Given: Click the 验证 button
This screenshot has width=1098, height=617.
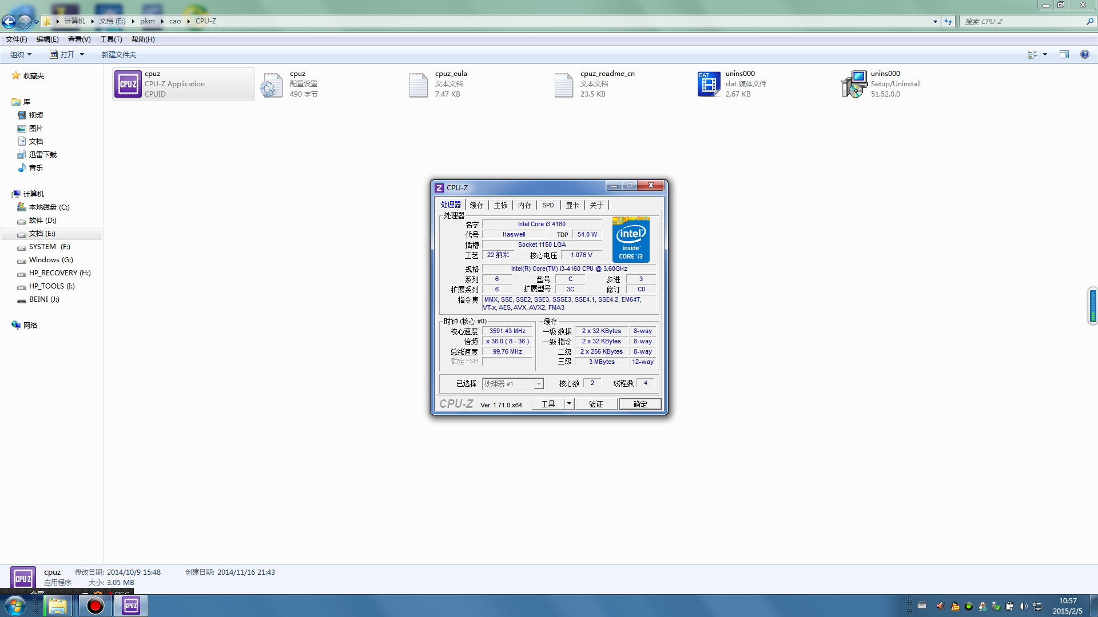Looking at the screenshot, I should tap(596, 404).
